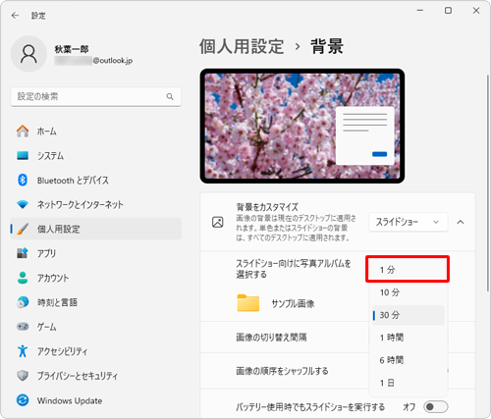Click the cherry blossom desktop preview
491x419 pixels.
pos(302,126)
